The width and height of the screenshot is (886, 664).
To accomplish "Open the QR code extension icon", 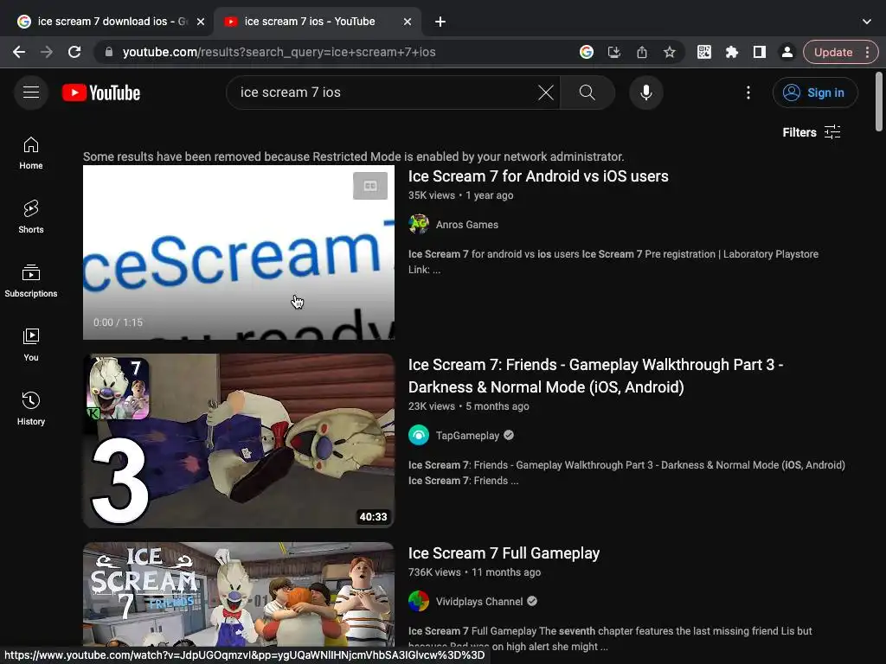I will (x=704, y=52).
